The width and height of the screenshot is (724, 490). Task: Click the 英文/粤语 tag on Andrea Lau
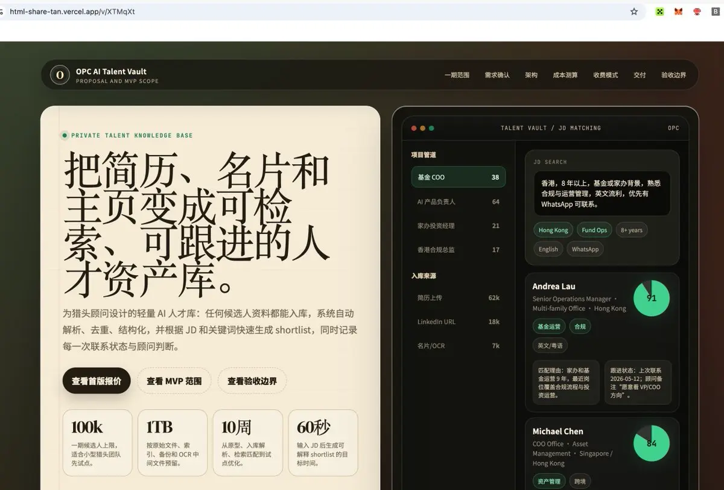[x=550, y=346]
